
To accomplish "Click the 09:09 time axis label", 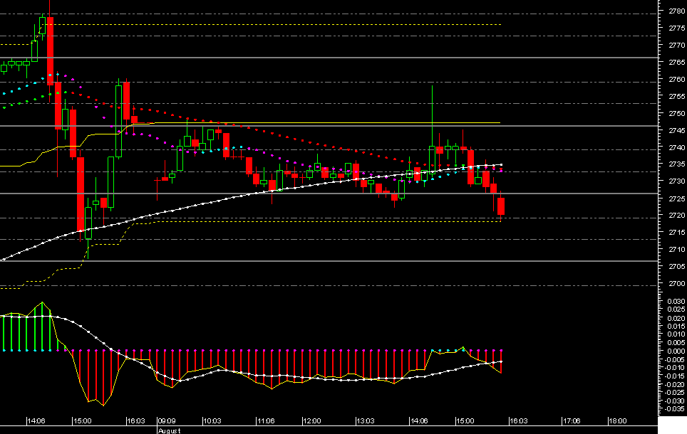I will (x=167, y=421).
